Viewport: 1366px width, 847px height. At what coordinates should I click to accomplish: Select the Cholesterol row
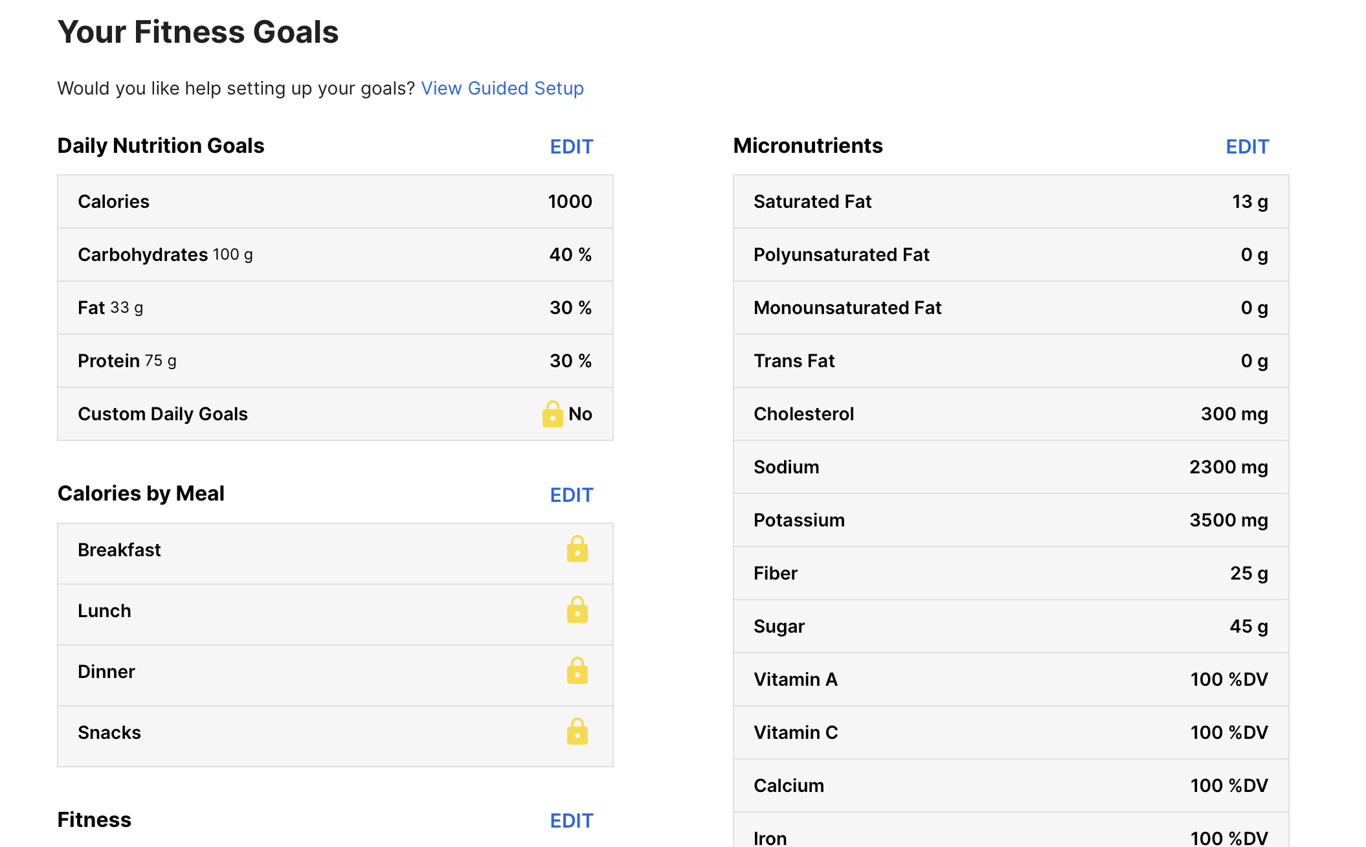(x=1011, y=414)
